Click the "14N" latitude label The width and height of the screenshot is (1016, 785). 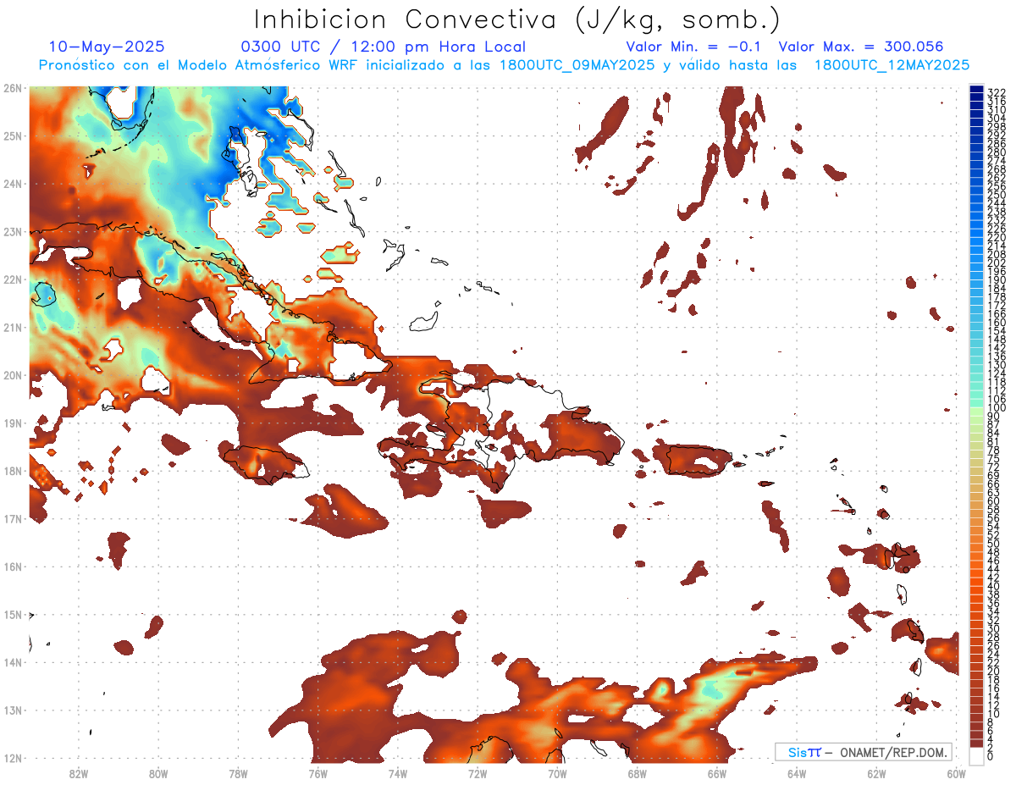[x=12, y=662]
